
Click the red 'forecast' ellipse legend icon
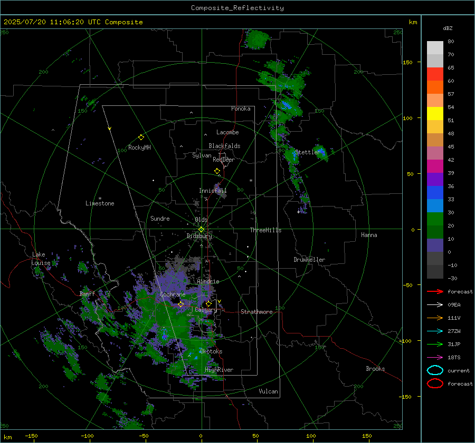click(x=435, y=383)
